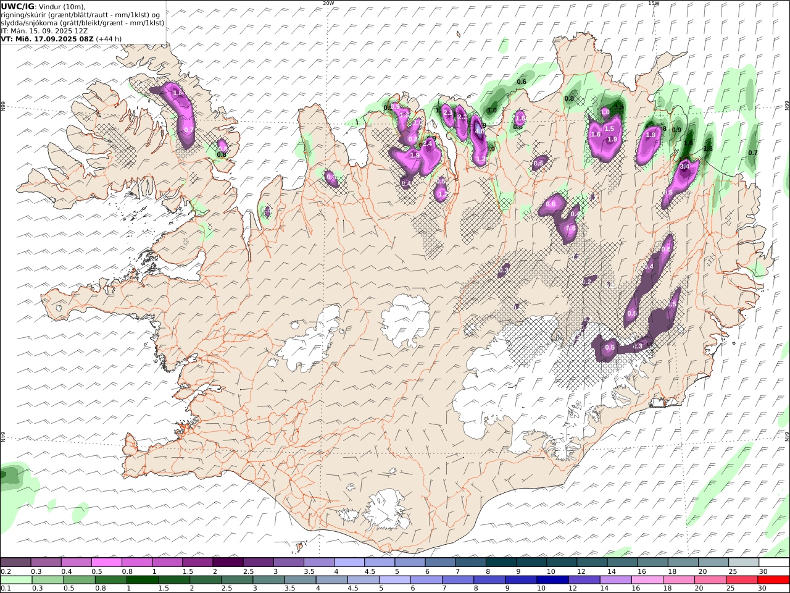Click the bright red swatch labeled 30 in the lower legend
This screenshot has width=790, height=593.
click(773, 580)
